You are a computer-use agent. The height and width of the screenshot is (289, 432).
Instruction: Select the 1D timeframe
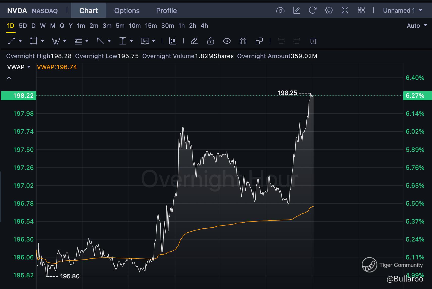(11, 26)
